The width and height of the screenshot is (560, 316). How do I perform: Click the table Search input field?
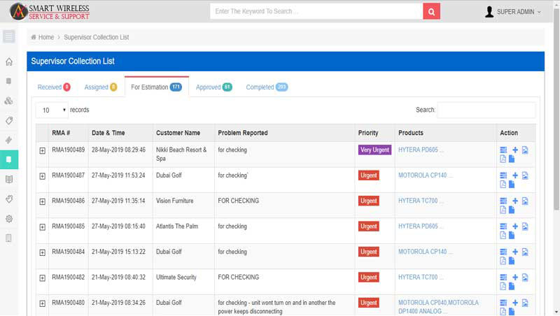tap(486, 110)
